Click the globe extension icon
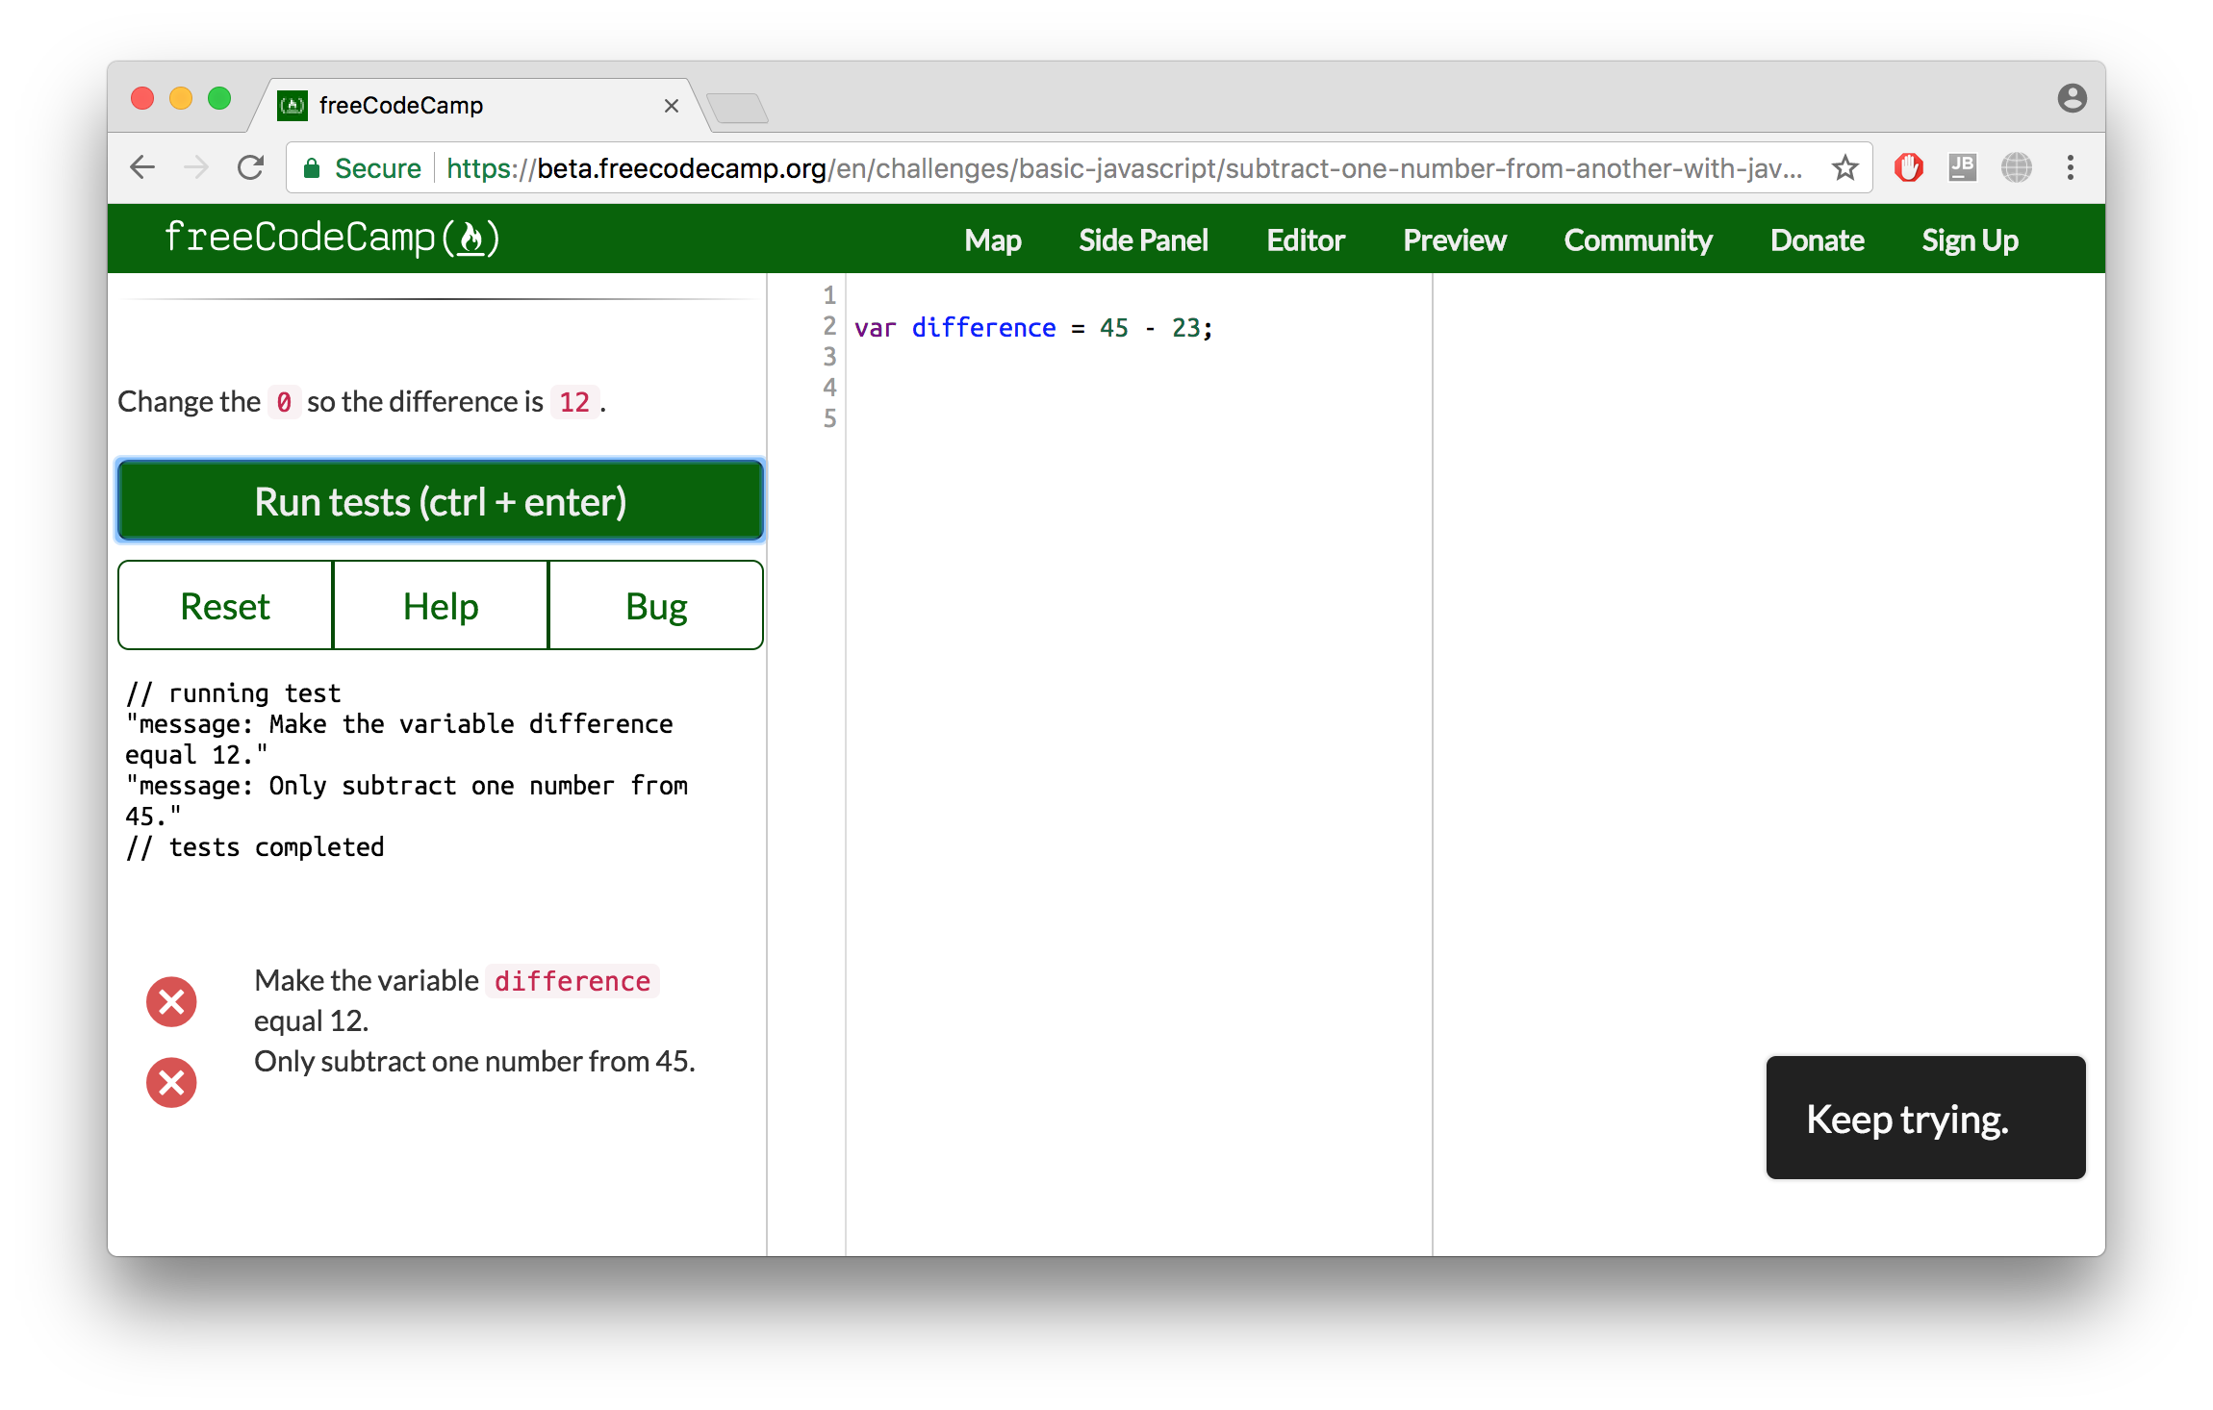 [x=2017, y=167]
